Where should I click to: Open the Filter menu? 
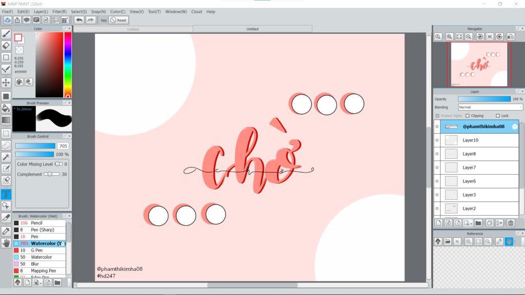(59, 12)
